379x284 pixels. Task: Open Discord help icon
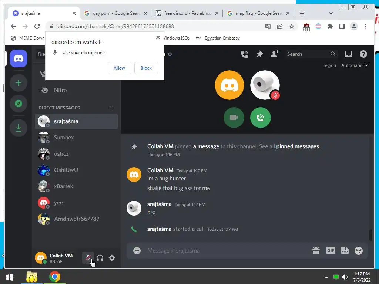pyautogui.click(x=363, y=54)
